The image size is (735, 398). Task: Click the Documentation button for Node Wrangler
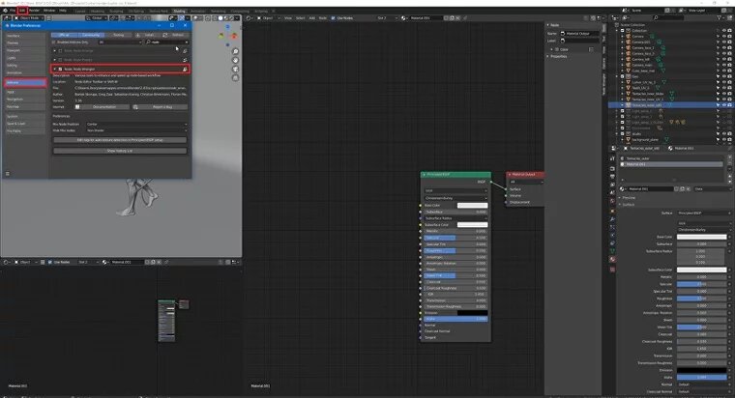[x=104, y=107]
